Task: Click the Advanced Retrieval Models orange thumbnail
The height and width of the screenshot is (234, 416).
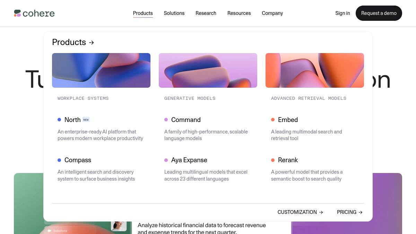Action: (315, 70)
